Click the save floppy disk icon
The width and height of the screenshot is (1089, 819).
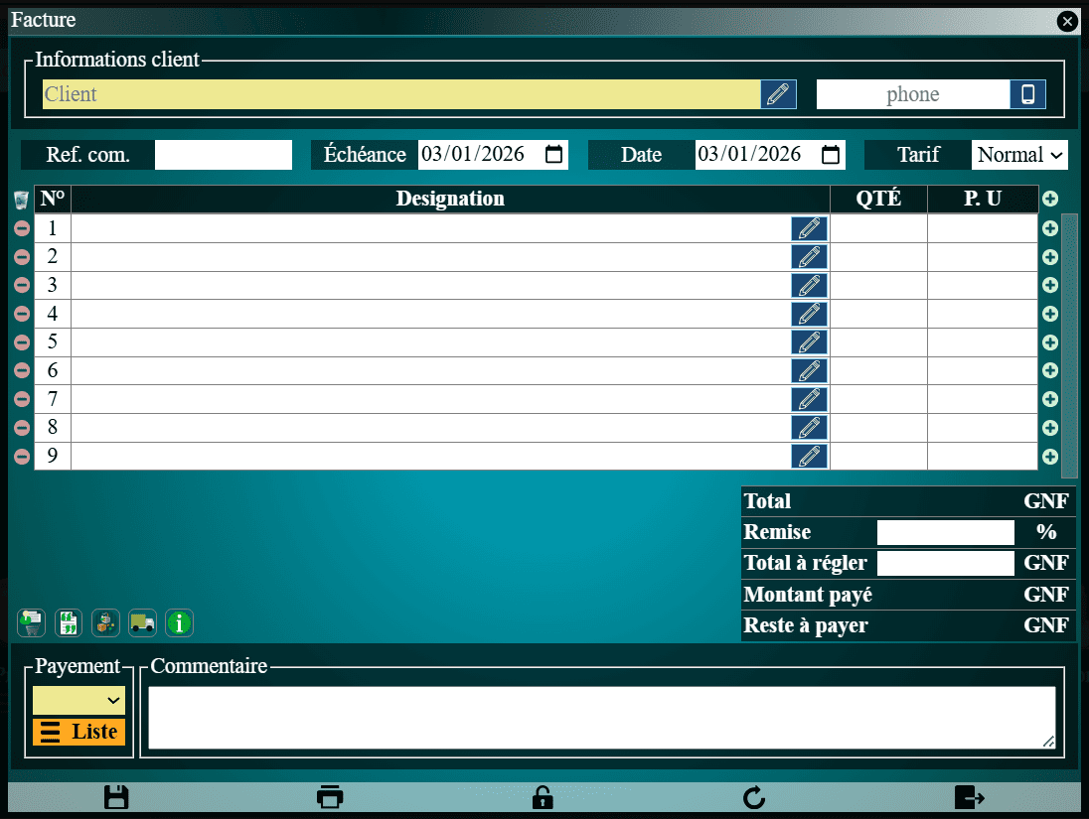[116, 797]
